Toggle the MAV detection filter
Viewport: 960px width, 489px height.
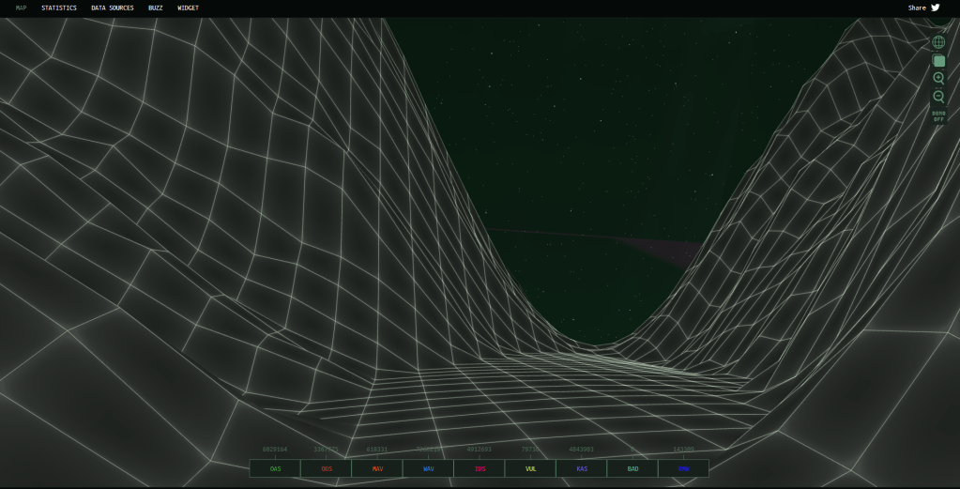pos(377,468)
